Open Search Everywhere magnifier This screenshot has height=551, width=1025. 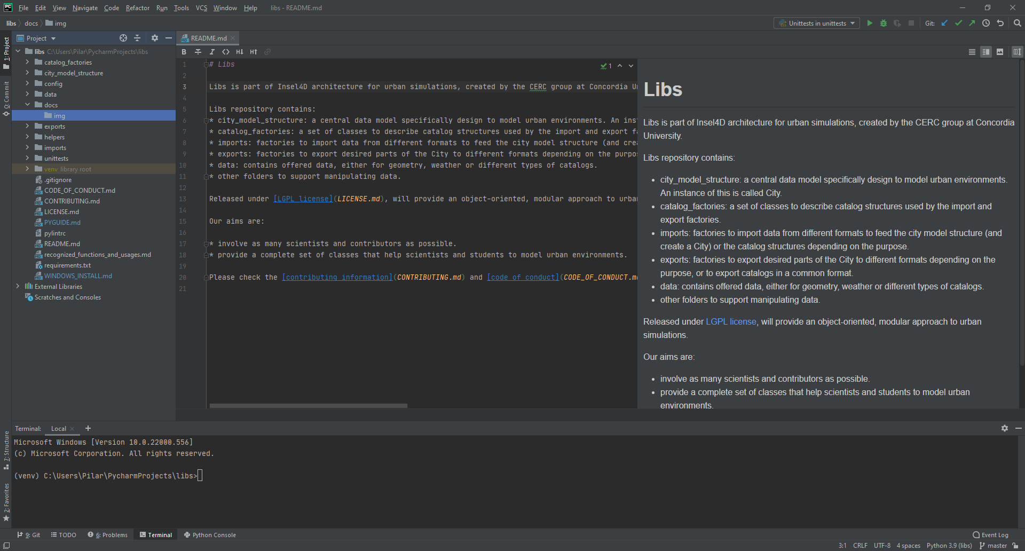(x=1017, y=23)
